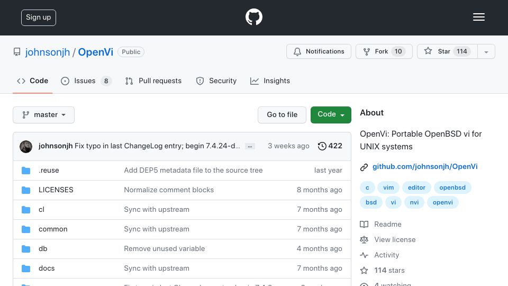Open the .reuse folder
This screenshot has width=508, height=286.
[x=49, y=170]
